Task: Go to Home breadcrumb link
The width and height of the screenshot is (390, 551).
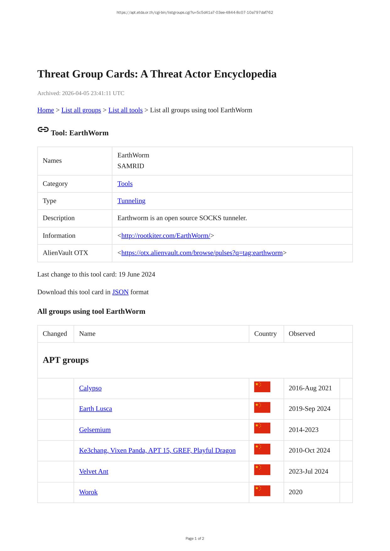Action: pos(46,110)
